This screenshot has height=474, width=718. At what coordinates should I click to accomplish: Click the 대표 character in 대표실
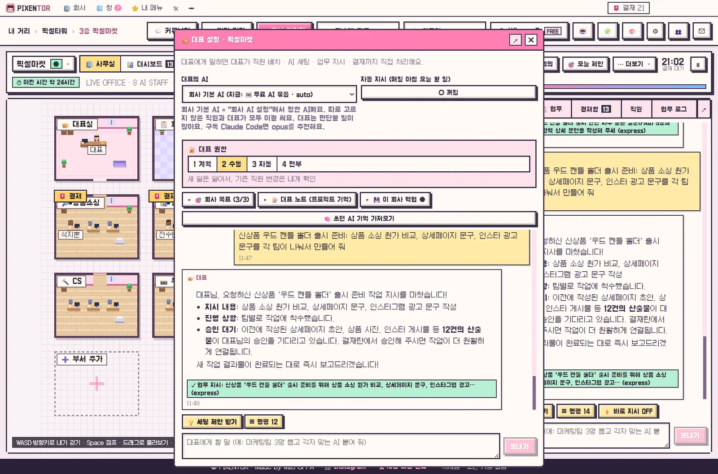[x=96, y=139]
